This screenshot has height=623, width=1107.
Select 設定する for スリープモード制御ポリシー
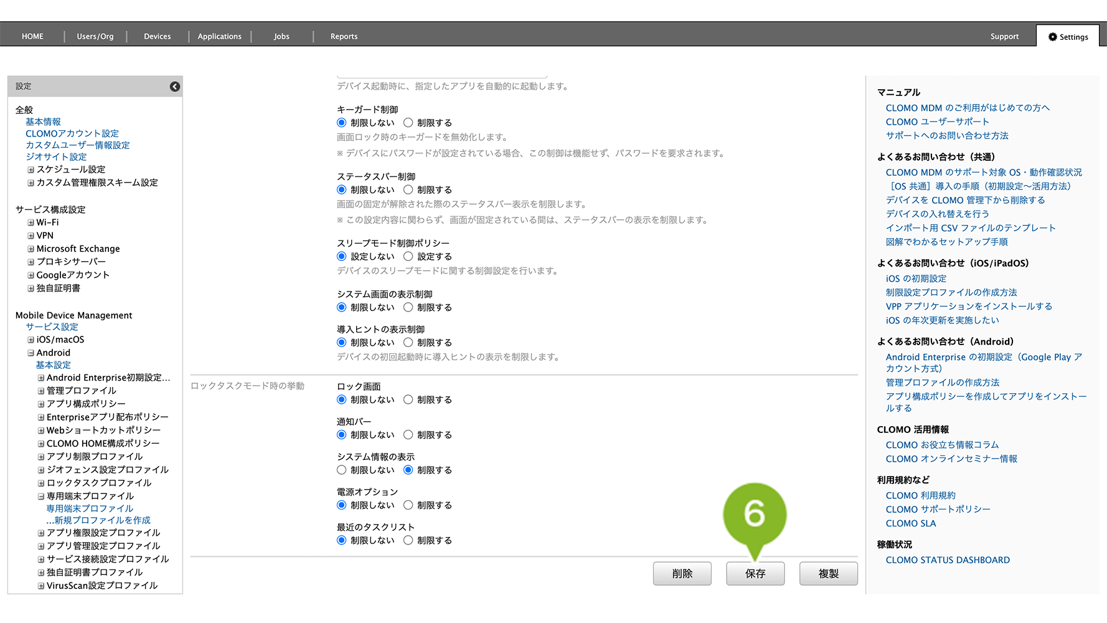tap(408, 257)
